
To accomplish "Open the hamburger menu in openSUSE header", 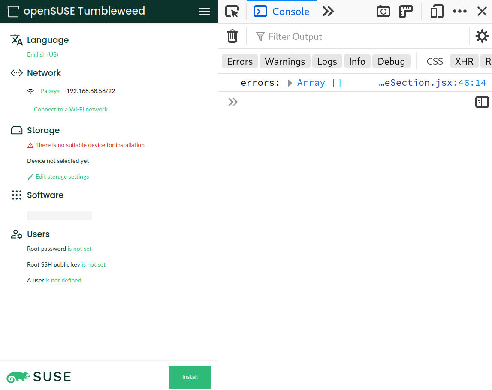I will pyautogui.click(x=205, y=11).
